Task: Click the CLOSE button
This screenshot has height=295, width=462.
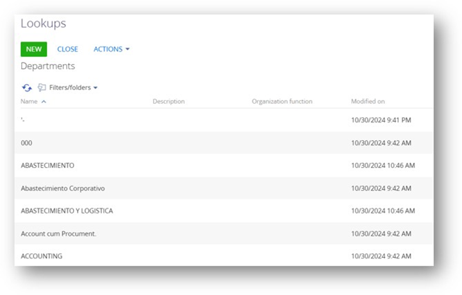Action: click(x=68, y=49)
